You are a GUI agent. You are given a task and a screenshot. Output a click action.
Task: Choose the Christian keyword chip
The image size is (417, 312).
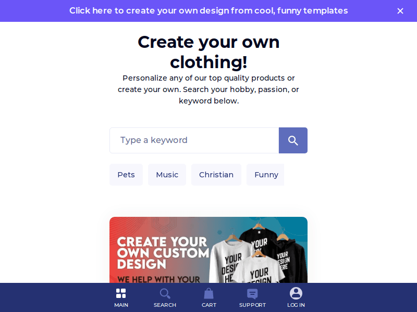point(216,175)
